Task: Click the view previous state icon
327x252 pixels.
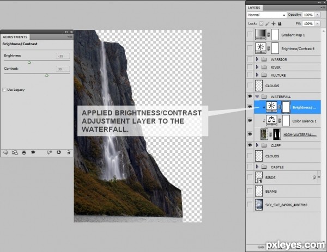Action: (50, 152)
